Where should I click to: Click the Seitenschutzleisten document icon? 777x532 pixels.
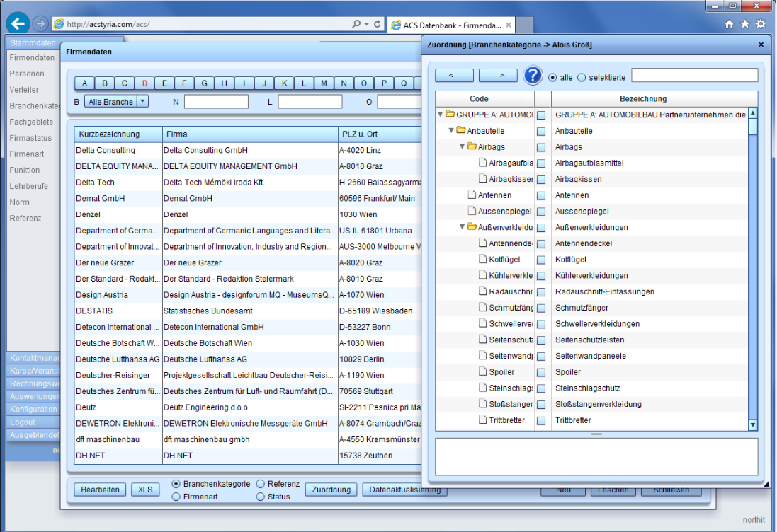pos(482,340)
